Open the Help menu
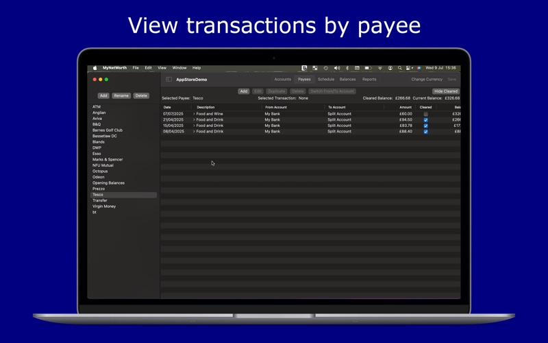This screenshot has height=343, width=548. [x=197, y=68]
